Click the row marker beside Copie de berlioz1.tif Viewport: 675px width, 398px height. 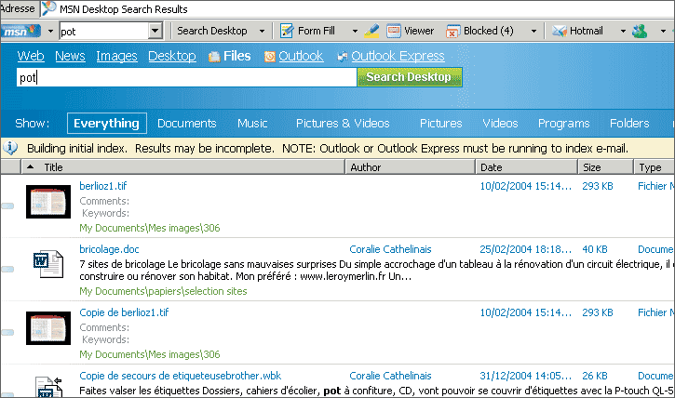click(x=7, y=332)
